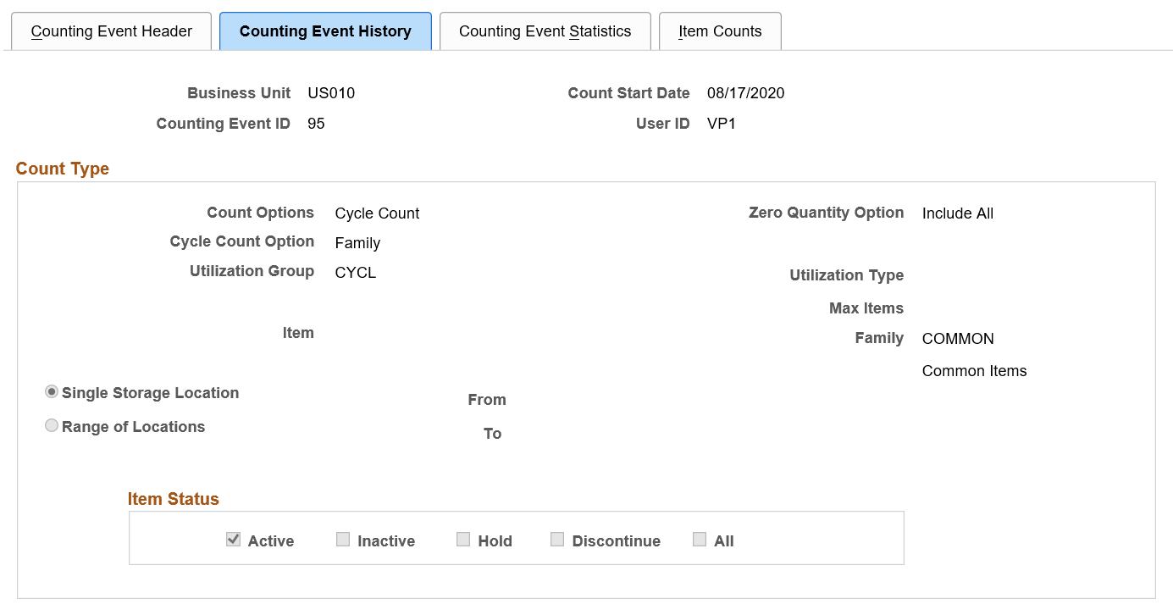Click the Counting Event History tab
1173x615 pixels.
tap(325, 30)
